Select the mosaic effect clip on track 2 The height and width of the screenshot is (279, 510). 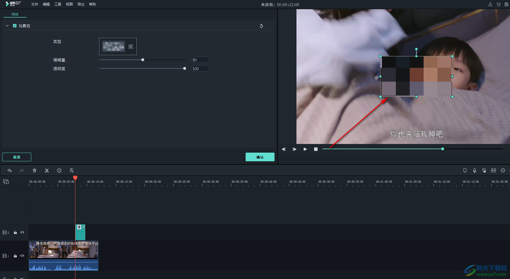pyautogui.click(x=80, y=232)
